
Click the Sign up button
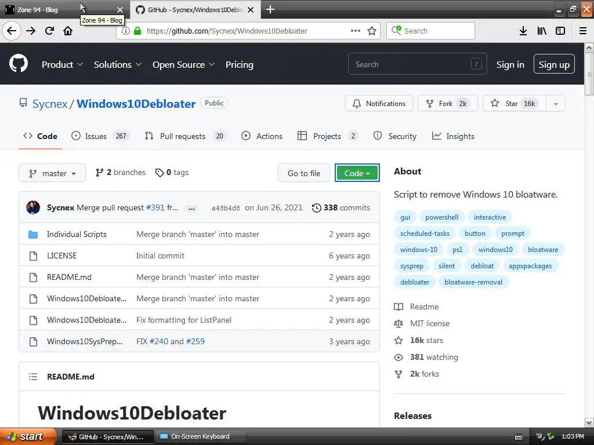554,64
